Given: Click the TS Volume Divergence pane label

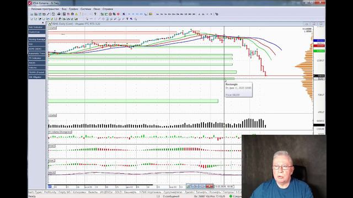Looking at the screenshot, I should click(x=60, y=132).
